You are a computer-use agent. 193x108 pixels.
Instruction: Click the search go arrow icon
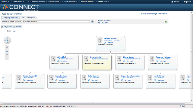tap(93, 22)
